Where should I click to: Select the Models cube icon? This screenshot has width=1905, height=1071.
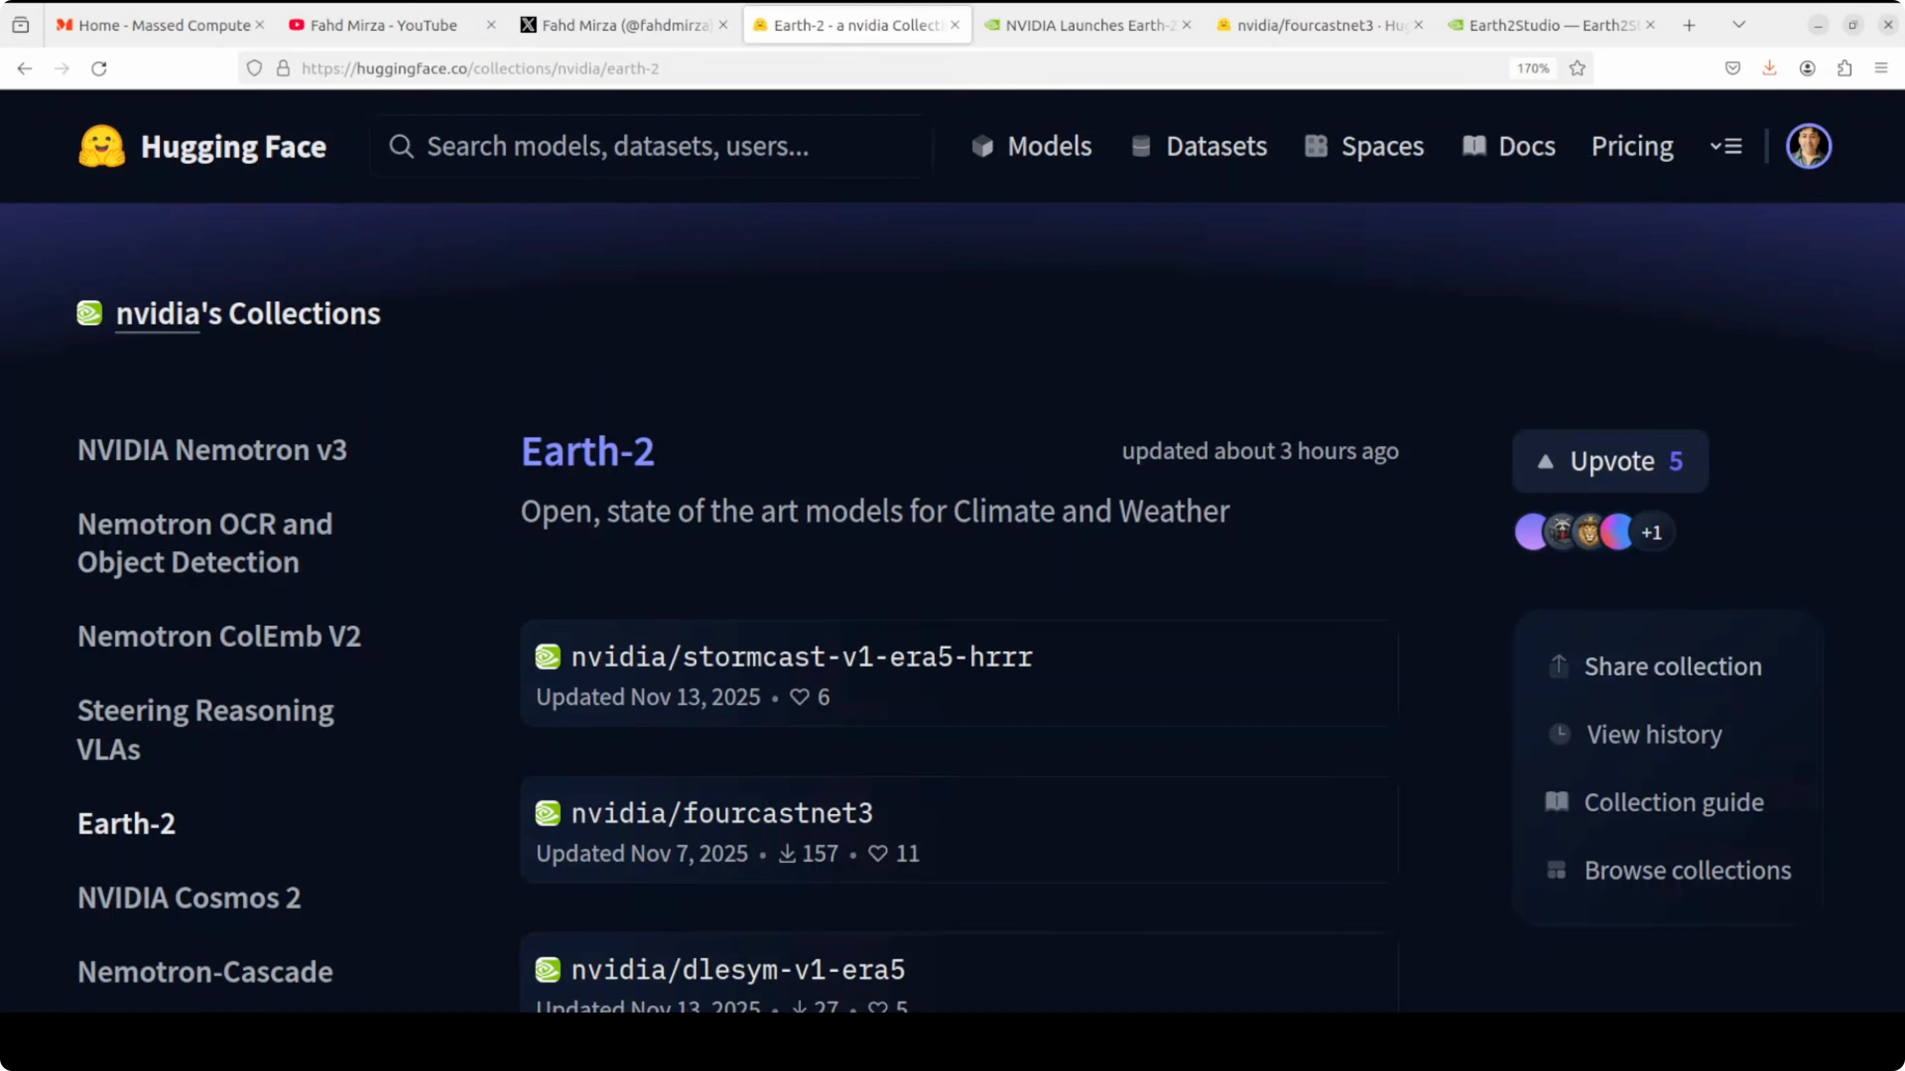pyautogui.click(x=982, y=145)
